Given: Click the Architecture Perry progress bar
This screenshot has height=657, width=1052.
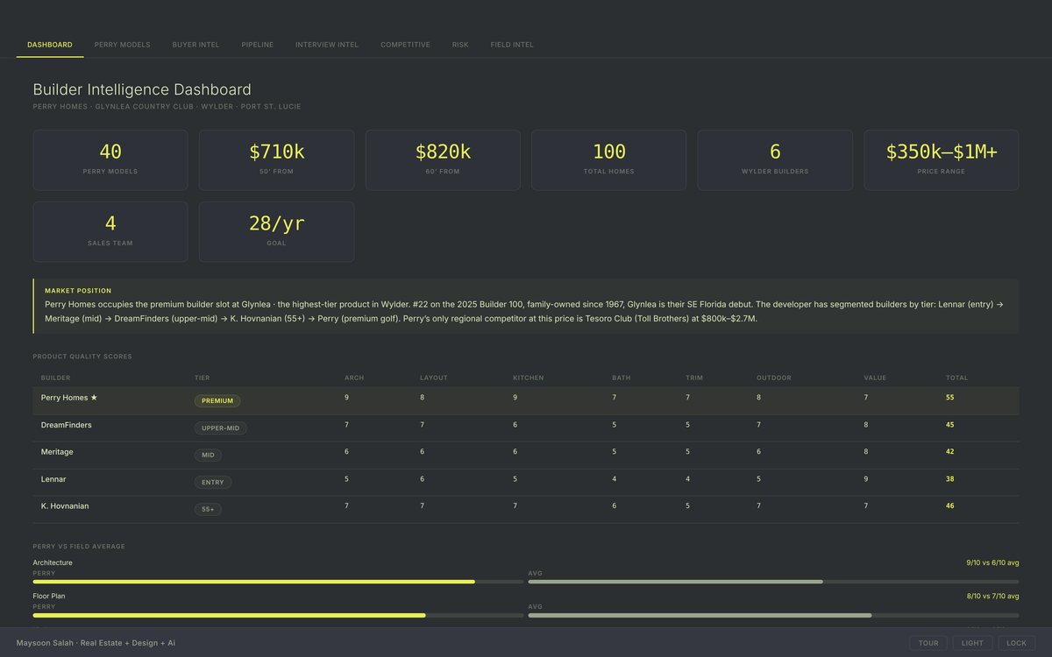Looking at the screenshot, I should pos(278,582).
